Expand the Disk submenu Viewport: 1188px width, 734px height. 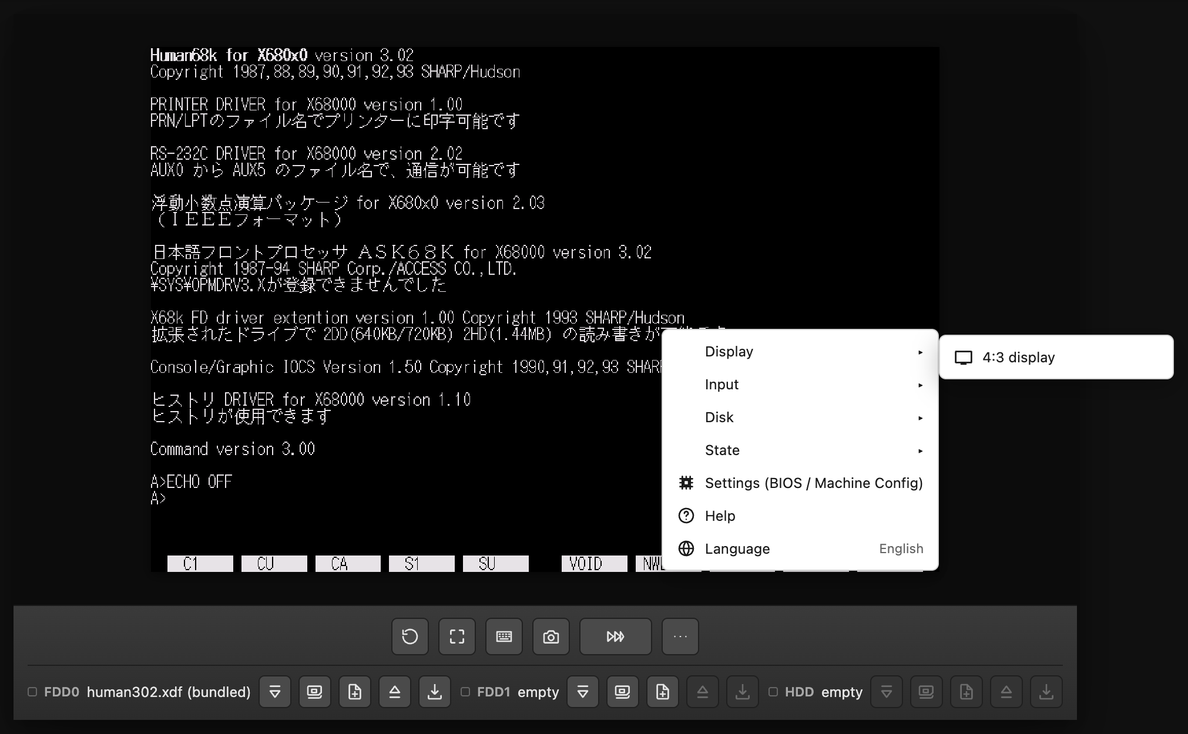(x=800, y=417)
